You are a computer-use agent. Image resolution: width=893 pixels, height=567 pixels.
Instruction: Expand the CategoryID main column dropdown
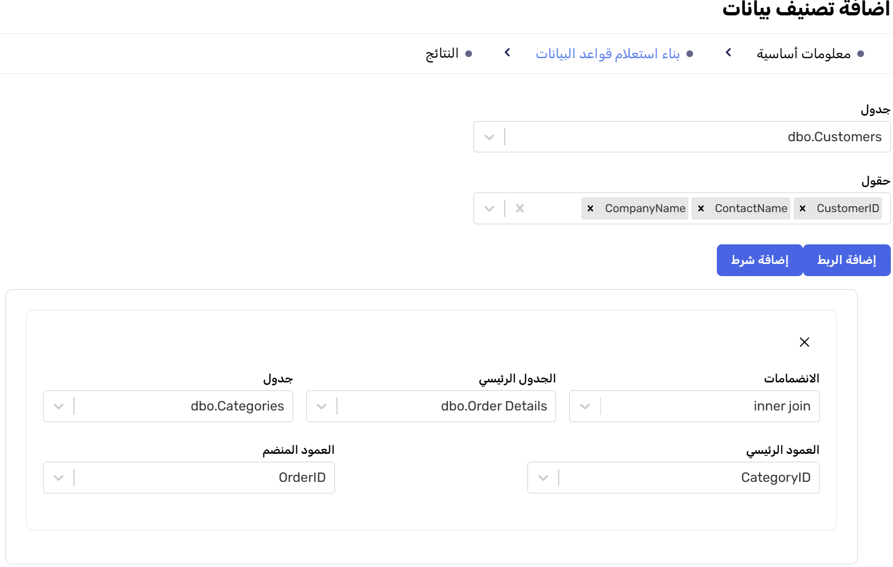[543, 478]
